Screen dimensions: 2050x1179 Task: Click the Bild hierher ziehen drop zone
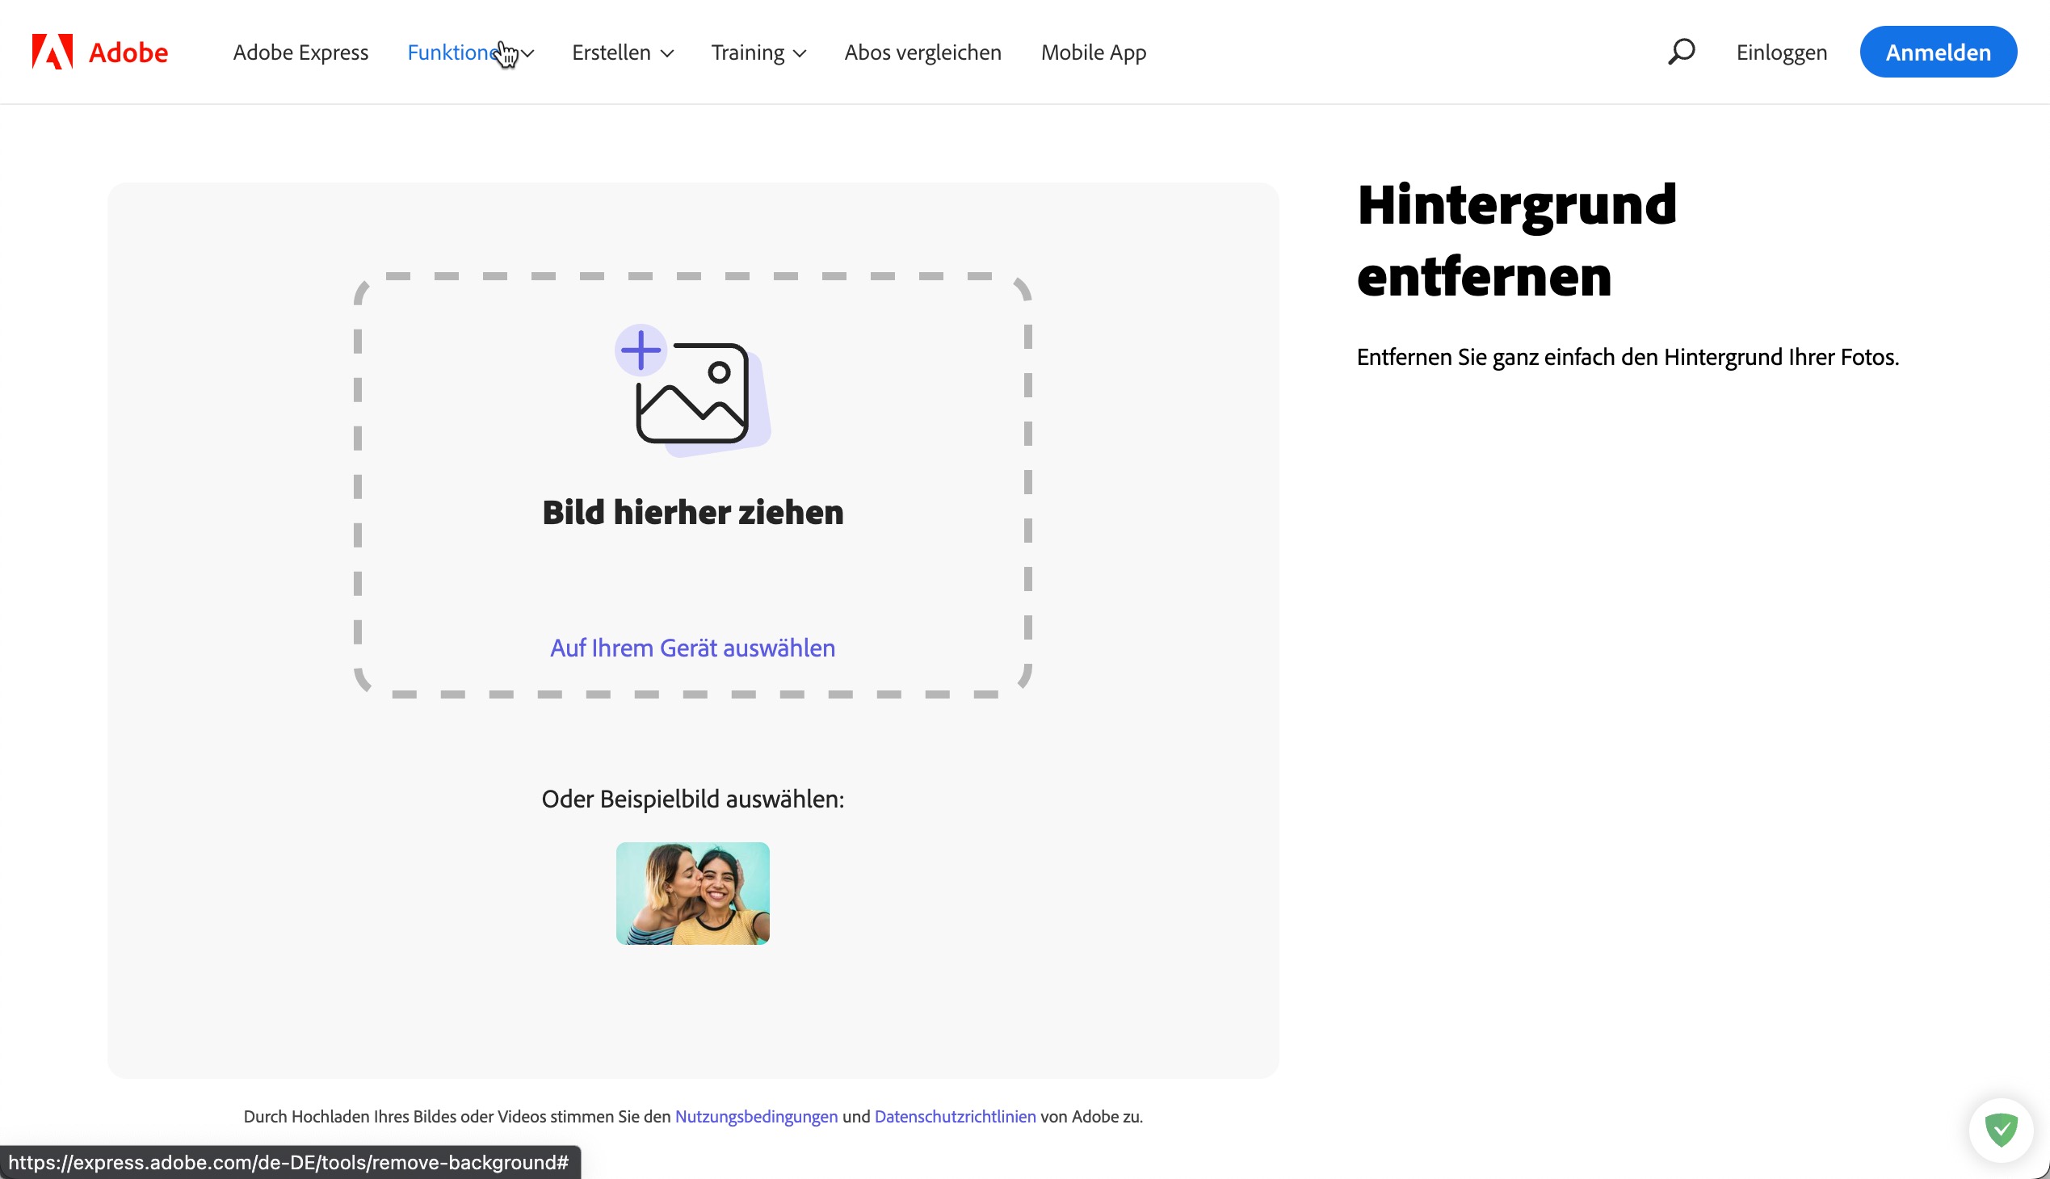692,513
